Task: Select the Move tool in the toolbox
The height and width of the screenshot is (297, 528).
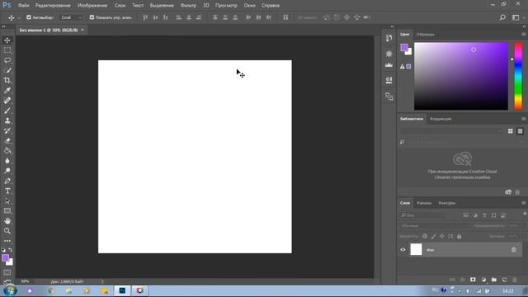Action: [7, 40]
